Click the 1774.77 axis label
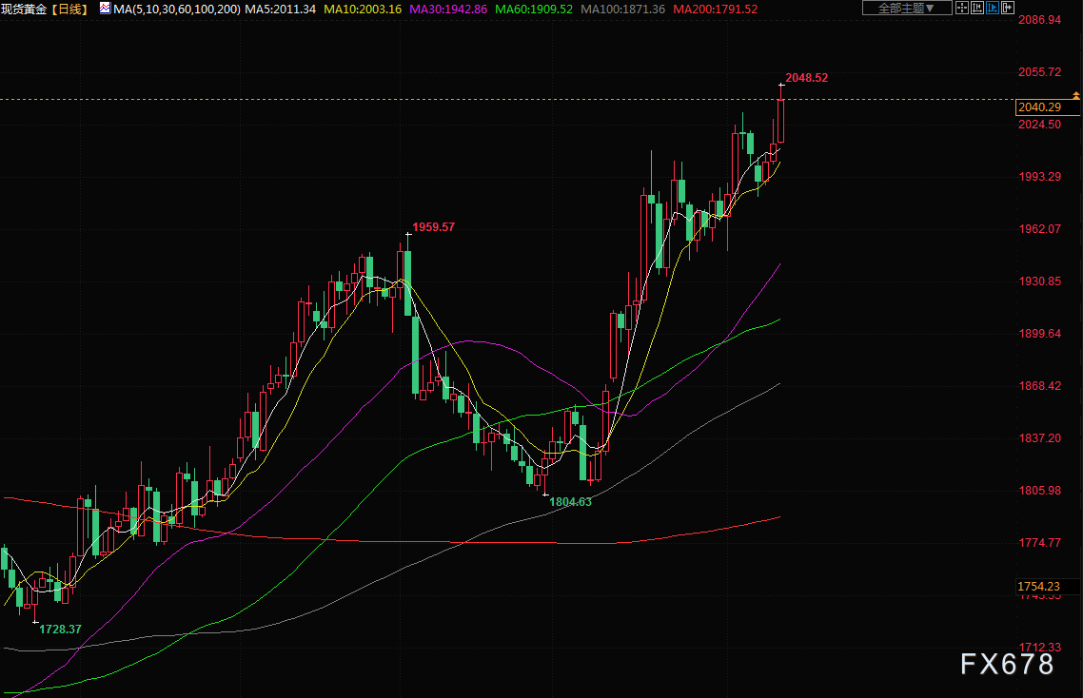 pyautogui.click(x=1040, y=543)
